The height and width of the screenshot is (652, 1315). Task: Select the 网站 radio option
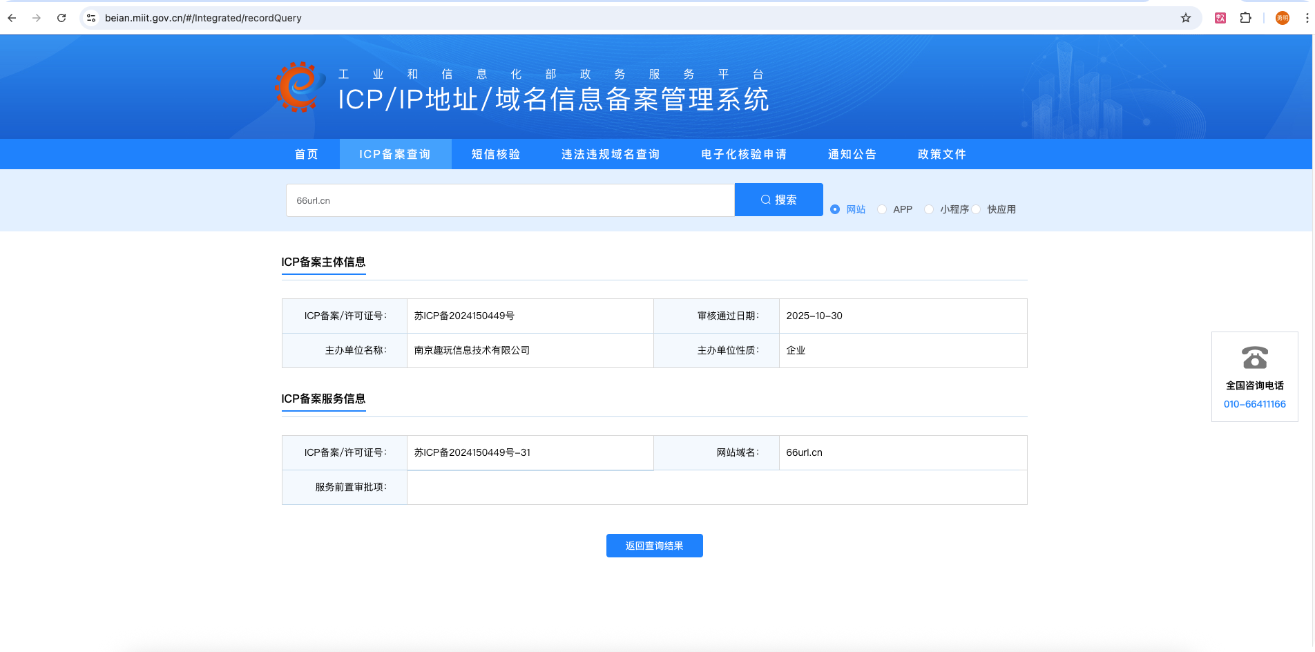click(x=835, y=209)
